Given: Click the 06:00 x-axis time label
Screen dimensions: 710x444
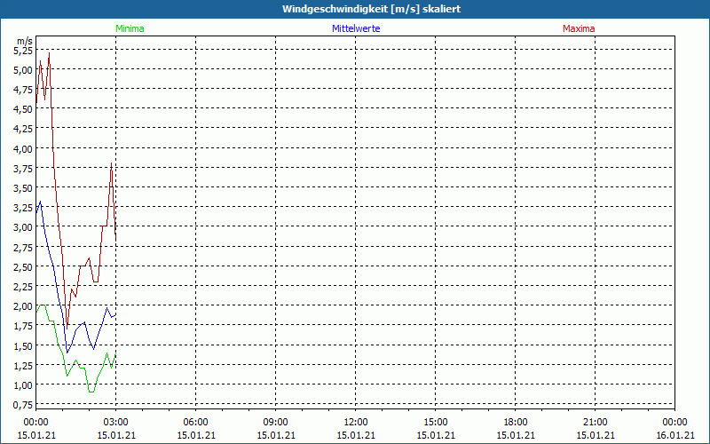Looking at the screenshot, I should (x=196, y=423).
